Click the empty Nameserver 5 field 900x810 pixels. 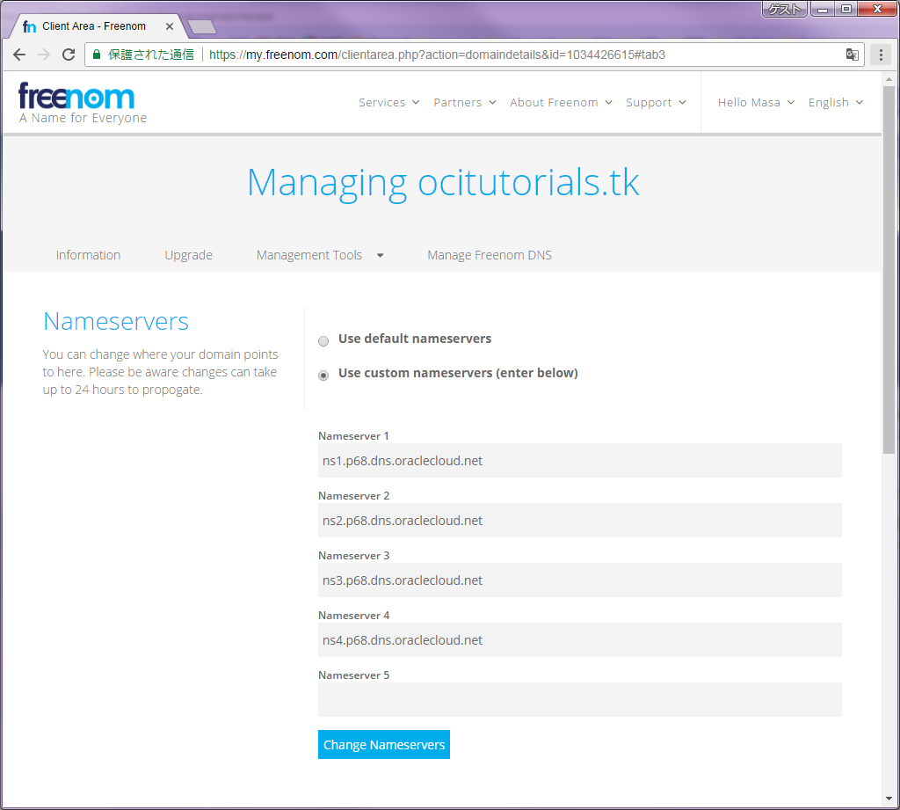click(x=579, y=700)
